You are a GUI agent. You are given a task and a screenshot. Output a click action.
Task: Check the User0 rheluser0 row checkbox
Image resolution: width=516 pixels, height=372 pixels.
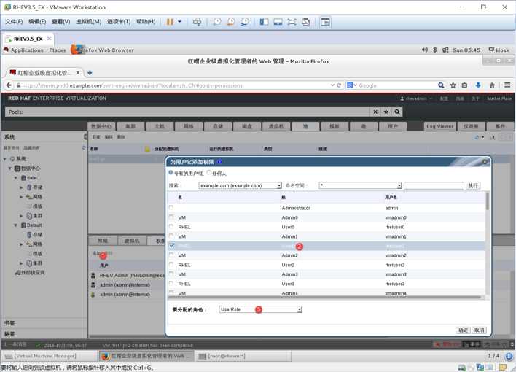tap(171, 226)
